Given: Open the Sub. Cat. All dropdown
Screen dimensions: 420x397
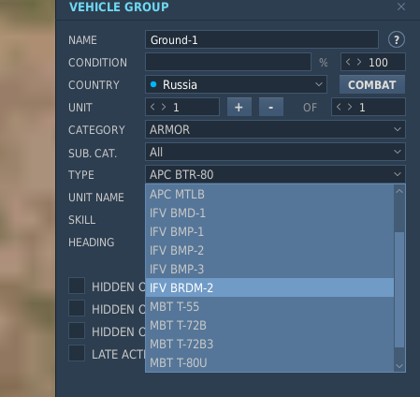Looking at the screenshot, I should [275, 152].
